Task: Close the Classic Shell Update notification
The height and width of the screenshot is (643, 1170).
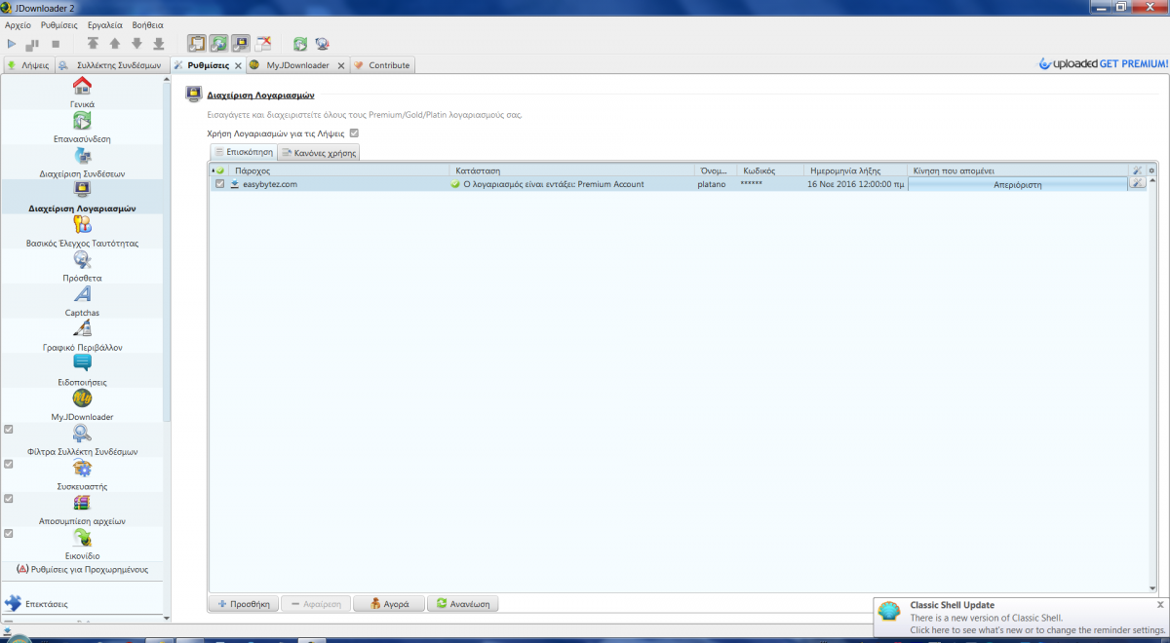Action: tap(1159, 604)
